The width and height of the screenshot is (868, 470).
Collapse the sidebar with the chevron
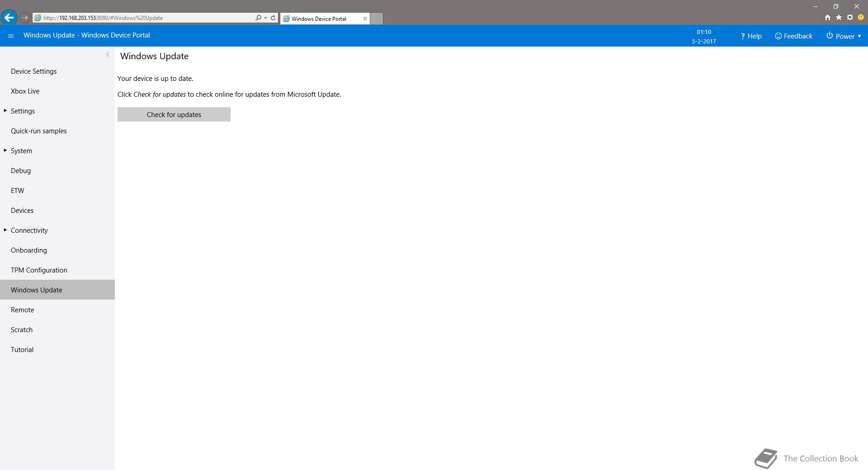click(108, 54)
